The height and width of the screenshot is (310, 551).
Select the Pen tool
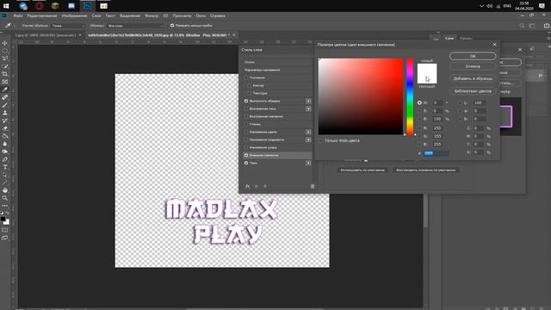coord(5,159)
